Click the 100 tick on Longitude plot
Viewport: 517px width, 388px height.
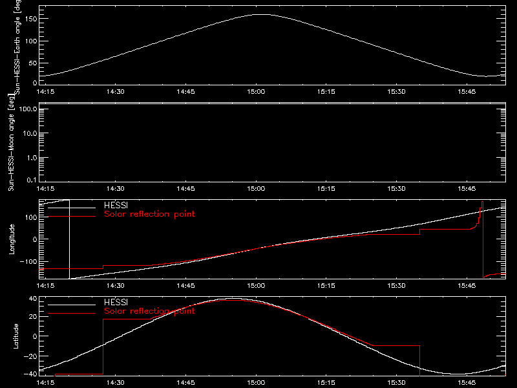[31, 217]
